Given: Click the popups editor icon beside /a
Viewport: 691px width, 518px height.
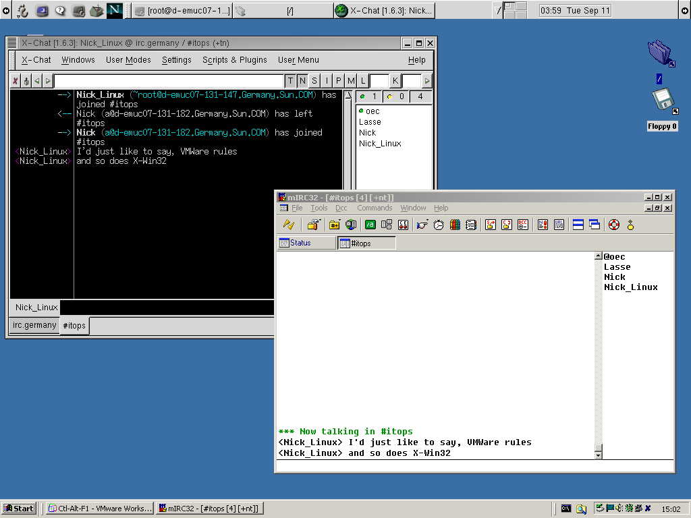Looking at the screenshot, I should point(387,225).
